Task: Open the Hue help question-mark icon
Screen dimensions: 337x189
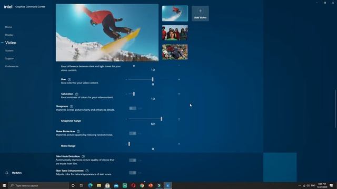Action: coord(69,79)
